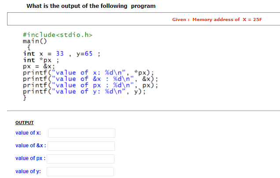Click the '#include<stdio.h>' code line
Screen dimensions: 280x178
click(x=58, y=35)
